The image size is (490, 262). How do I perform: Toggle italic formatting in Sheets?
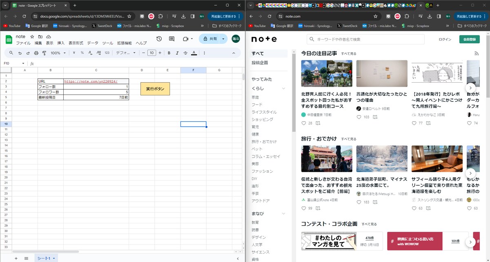[x=177, y=53]
